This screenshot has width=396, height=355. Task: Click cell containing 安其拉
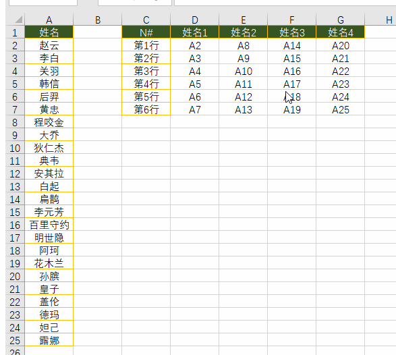(x=49, y=173)
